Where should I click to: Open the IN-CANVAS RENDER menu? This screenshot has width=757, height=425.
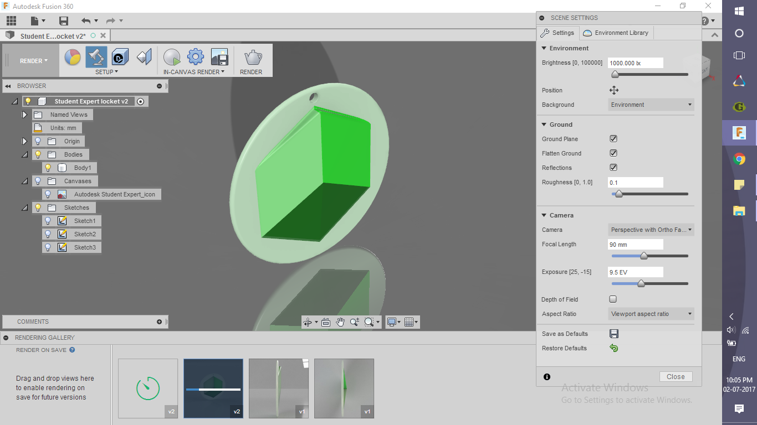pos(194,72)
